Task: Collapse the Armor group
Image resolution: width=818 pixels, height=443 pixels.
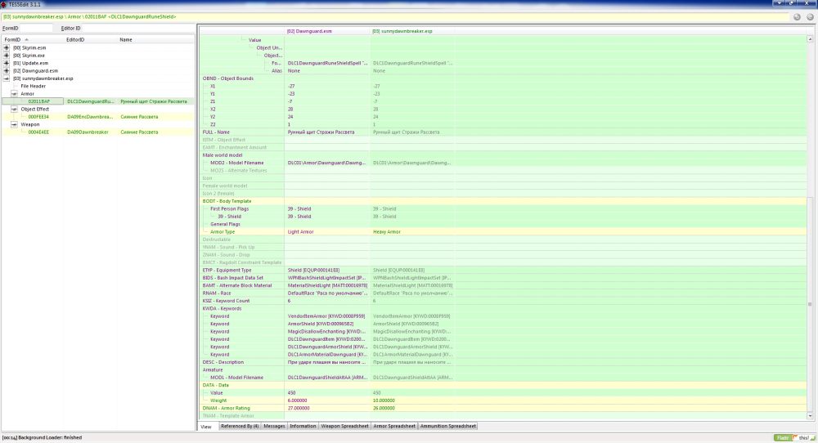Action: pos(14,94)
